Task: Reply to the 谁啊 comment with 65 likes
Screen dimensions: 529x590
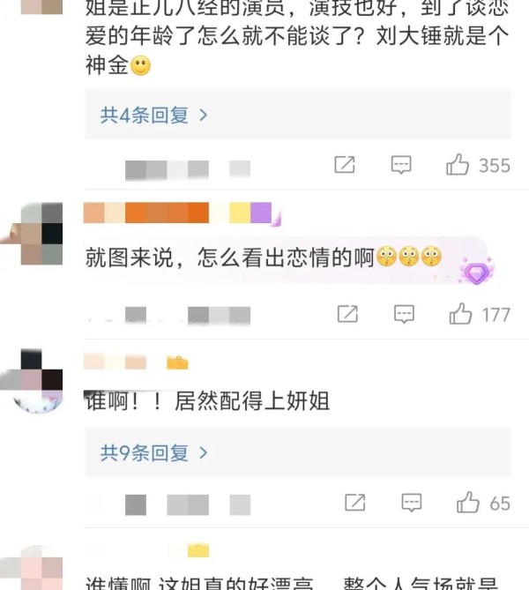Action: [x=412, y=503]
